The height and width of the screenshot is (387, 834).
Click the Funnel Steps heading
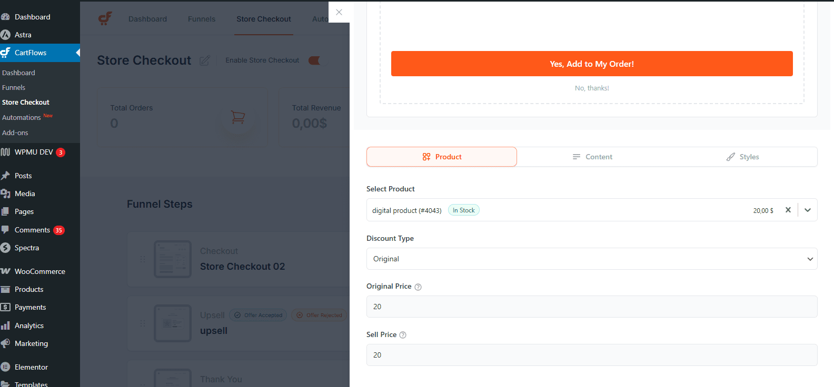point(160,204)
